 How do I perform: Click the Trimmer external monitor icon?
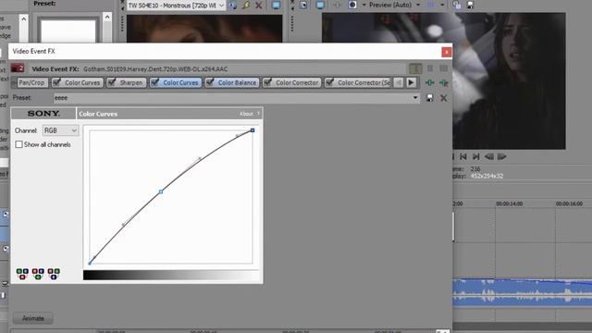276,6
